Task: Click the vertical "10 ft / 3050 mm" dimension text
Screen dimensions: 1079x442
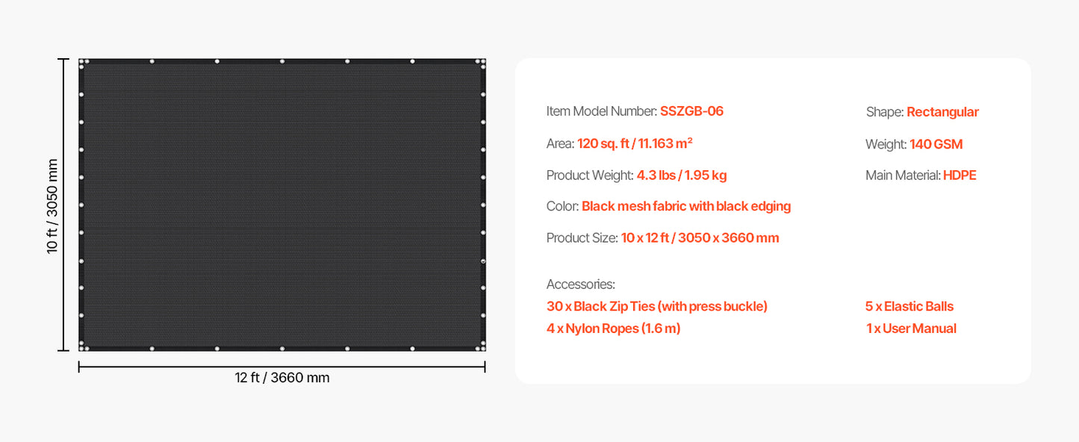Action: coord(52,205)
